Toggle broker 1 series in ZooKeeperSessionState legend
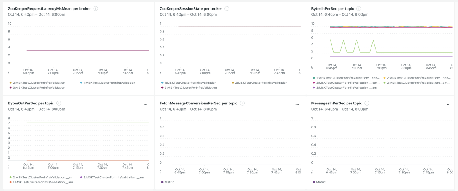This screenshot has height=191, width=458. [x=188, y=83]
